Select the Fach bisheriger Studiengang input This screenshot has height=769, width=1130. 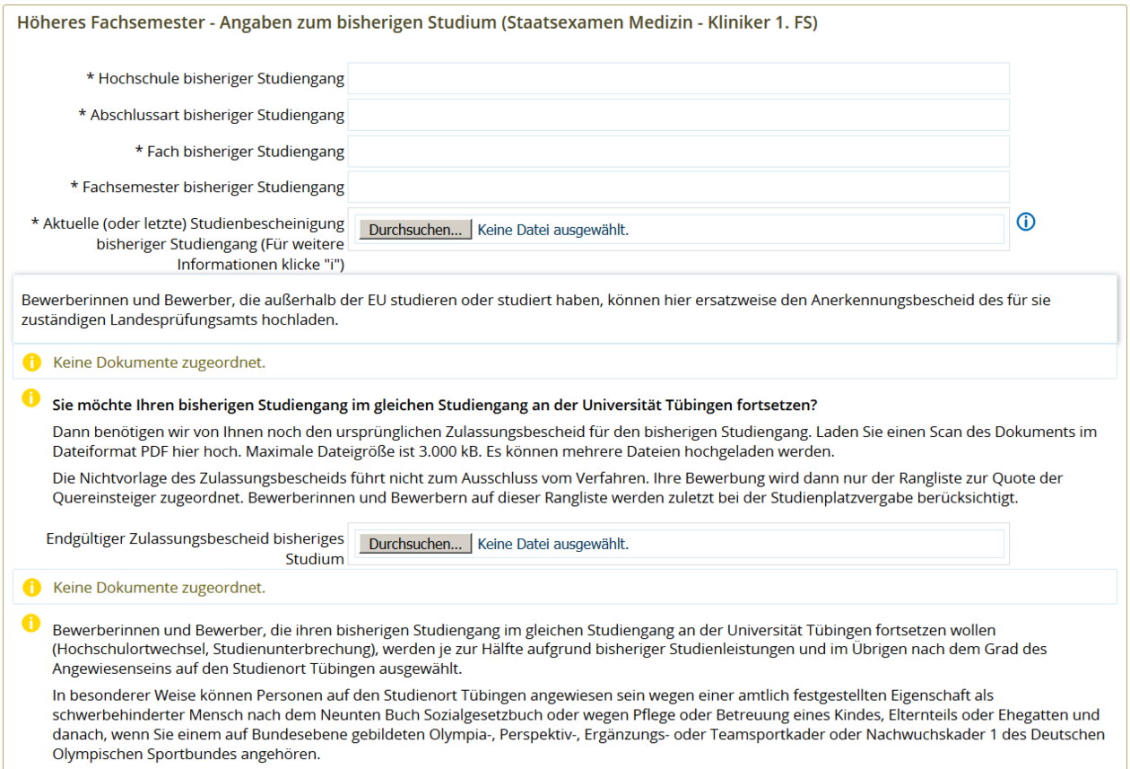click(678, 152)
